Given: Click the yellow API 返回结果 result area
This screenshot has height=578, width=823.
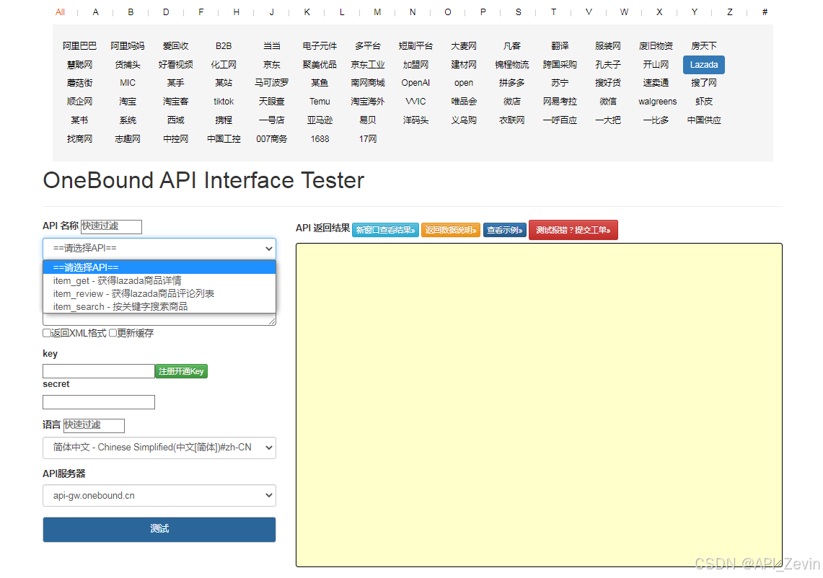Looking at the screenshot, I should click(539, 405).
